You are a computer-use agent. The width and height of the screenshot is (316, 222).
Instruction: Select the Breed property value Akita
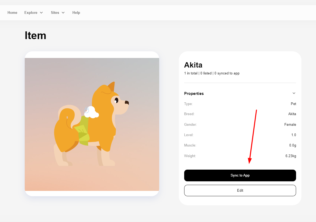point(292,114)
